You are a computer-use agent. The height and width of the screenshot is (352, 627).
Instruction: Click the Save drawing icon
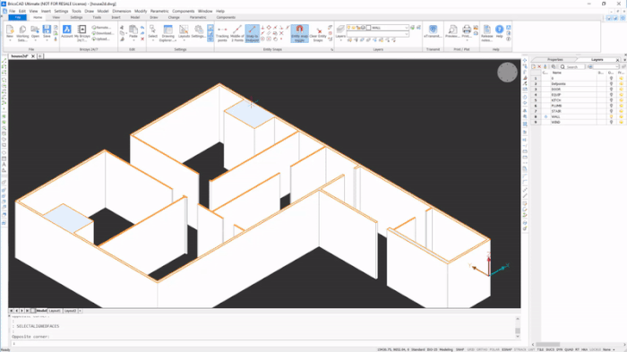[47, 31]
